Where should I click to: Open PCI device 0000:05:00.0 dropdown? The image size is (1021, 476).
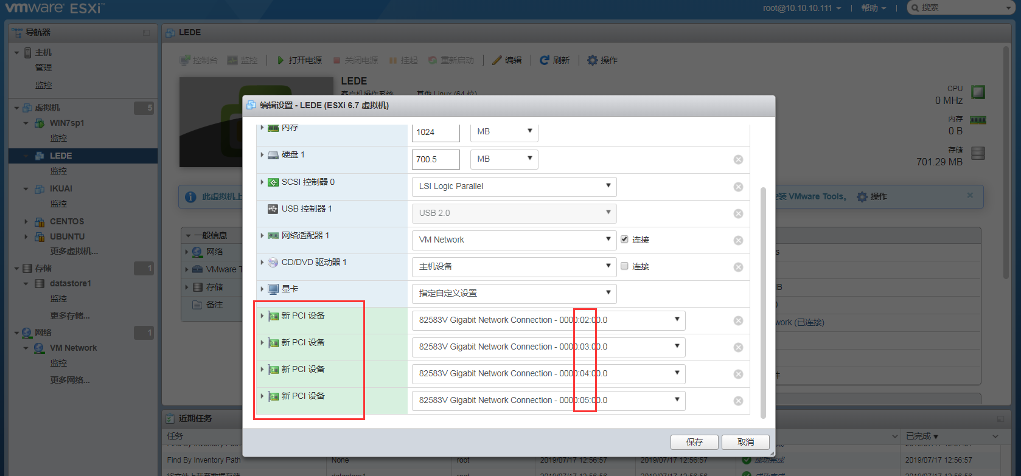click(548, 401)
